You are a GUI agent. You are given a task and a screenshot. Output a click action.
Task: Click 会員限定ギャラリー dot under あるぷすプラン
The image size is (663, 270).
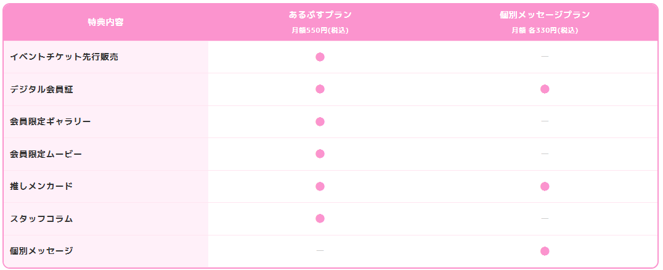click(320, 121)
